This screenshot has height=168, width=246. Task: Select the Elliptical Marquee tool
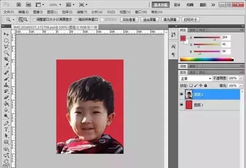coord(6,40)
